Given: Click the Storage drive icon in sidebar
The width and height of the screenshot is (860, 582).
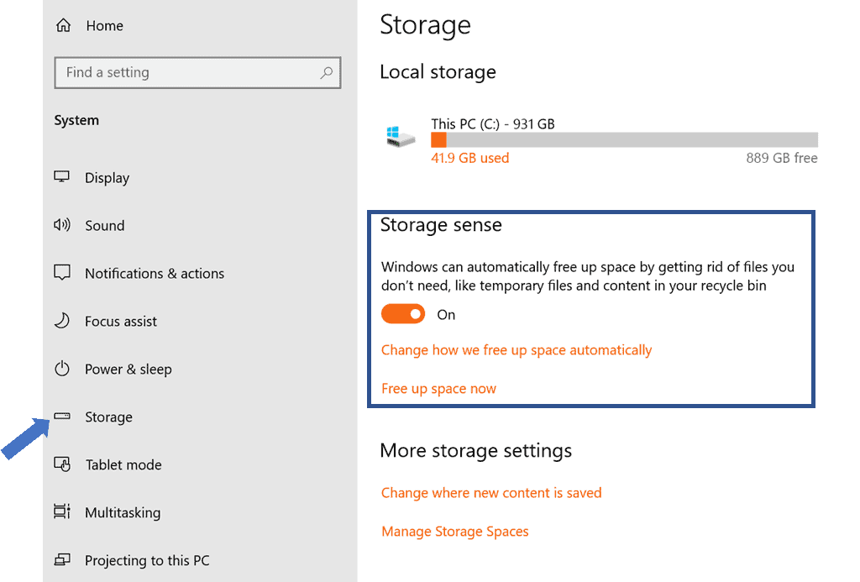Looking at the screenshot, I should [x=62, y=417].
